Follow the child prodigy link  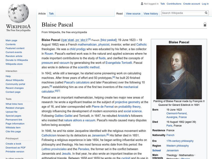tap(78, 49)
